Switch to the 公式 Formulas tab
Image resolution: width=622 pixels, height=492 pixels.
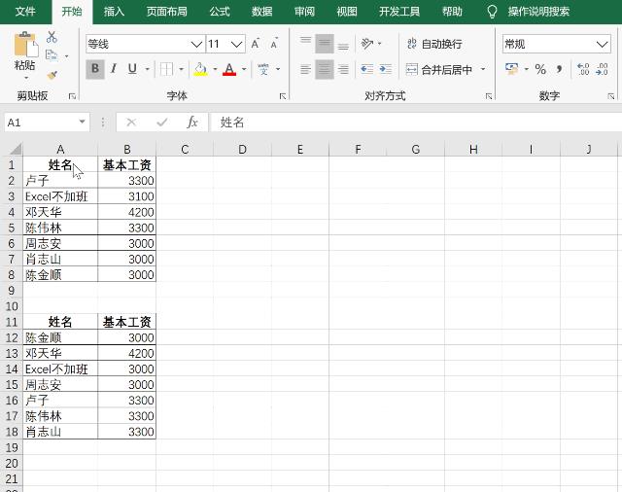click(220, 11)
